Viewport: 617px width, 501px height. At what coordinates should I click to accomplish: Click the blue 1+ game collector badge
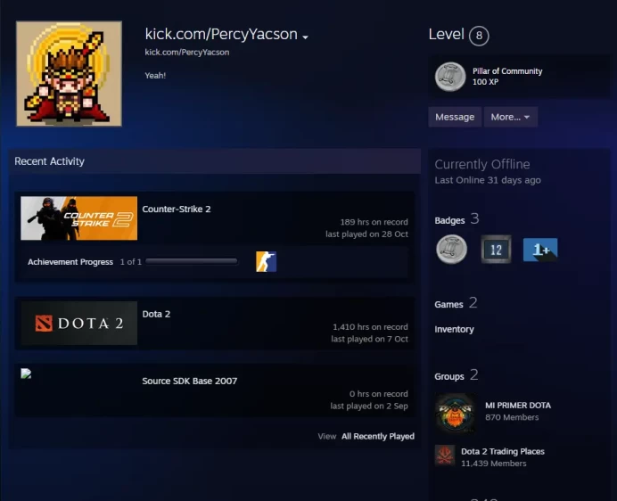coord(540,250)
